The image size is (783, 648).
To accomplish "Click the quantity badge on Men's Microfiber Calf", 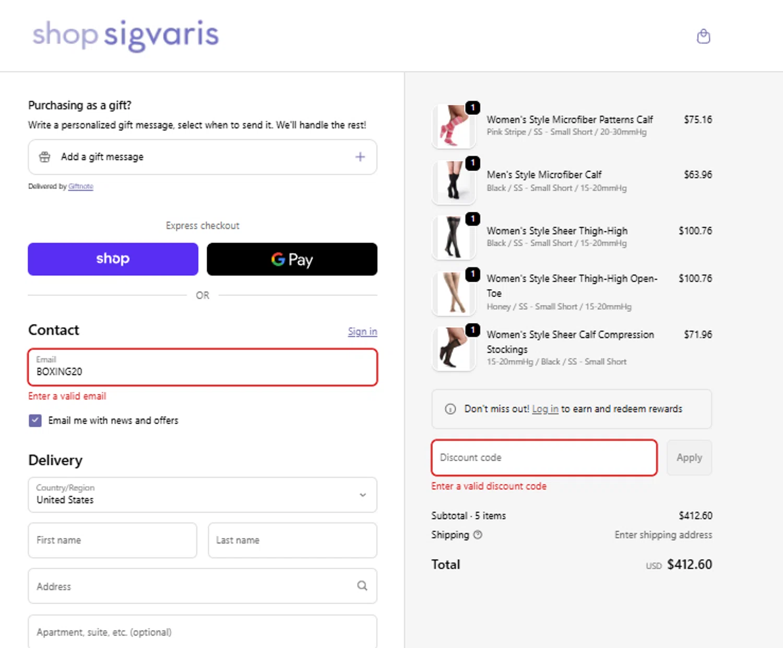I will point(472,163).
